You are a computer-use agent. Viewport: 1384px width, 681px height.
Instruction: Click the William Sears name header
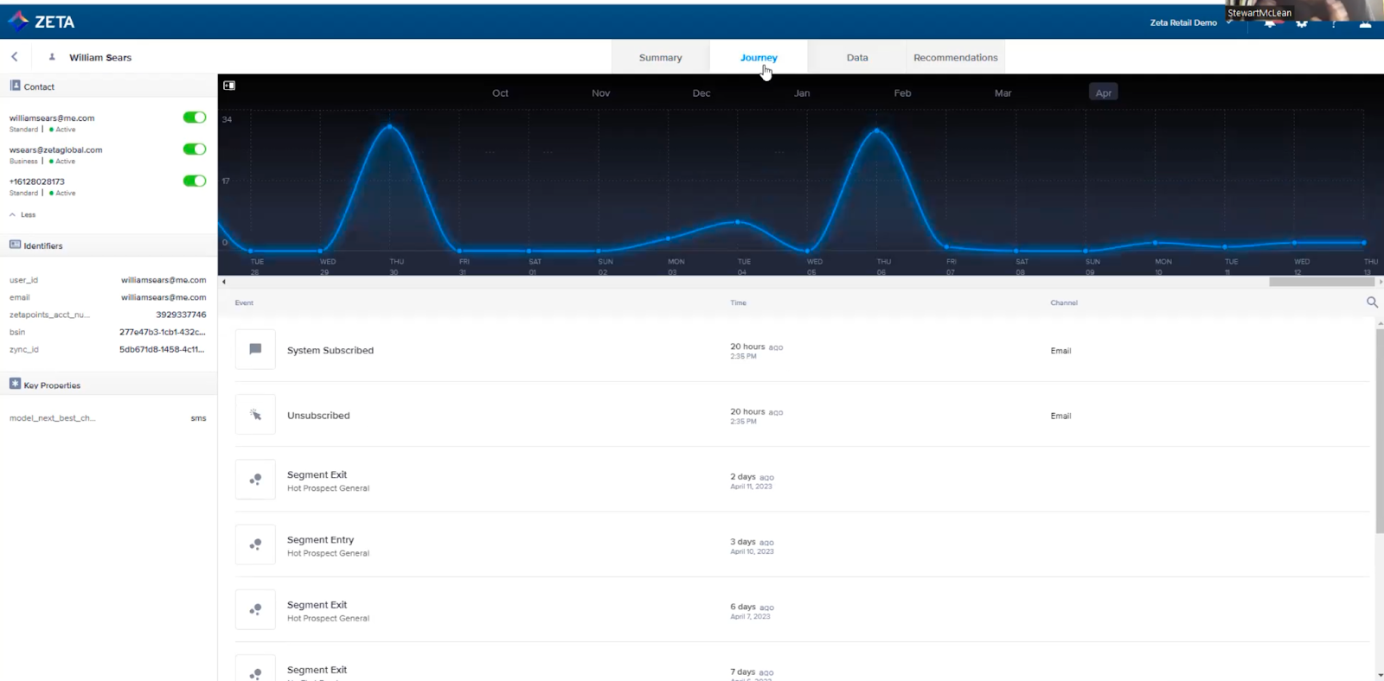(100, 57)
